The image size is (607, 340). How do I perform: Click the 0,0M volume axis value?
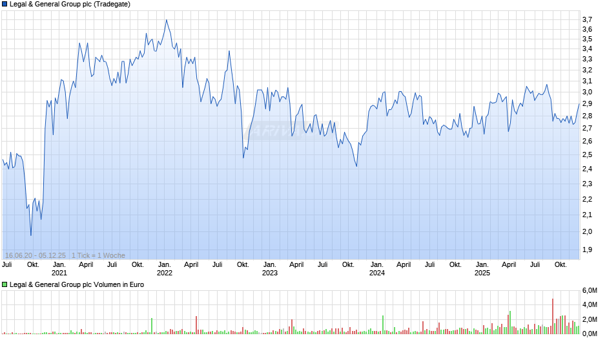point(590,334)
